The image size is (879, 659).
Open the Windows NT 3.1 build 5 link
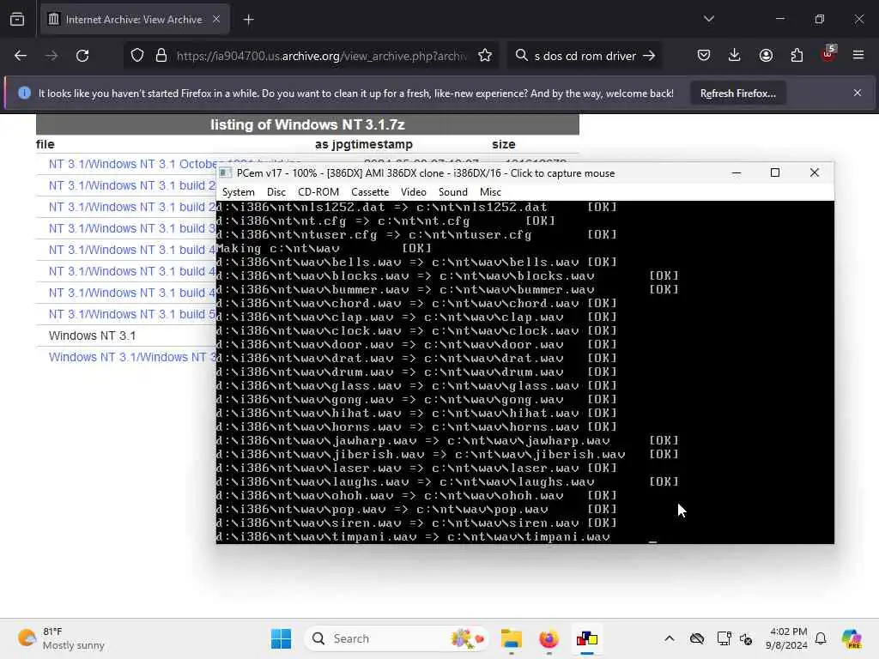pyautogui.click(x=131, y=314)
